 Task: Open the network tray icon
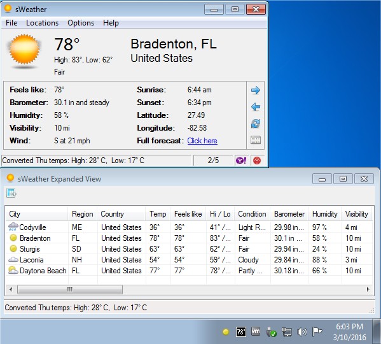click(x=286, y=332)
